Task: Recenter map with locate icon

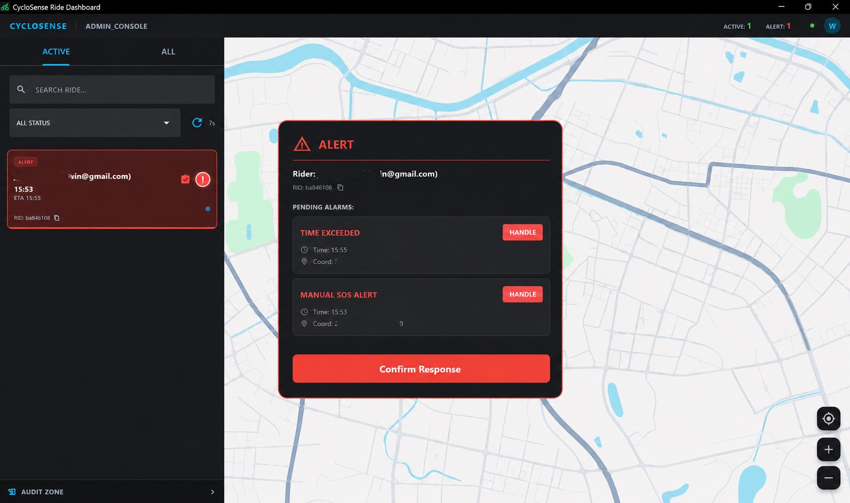Action: pyautogui.click(x=829, y=419)
